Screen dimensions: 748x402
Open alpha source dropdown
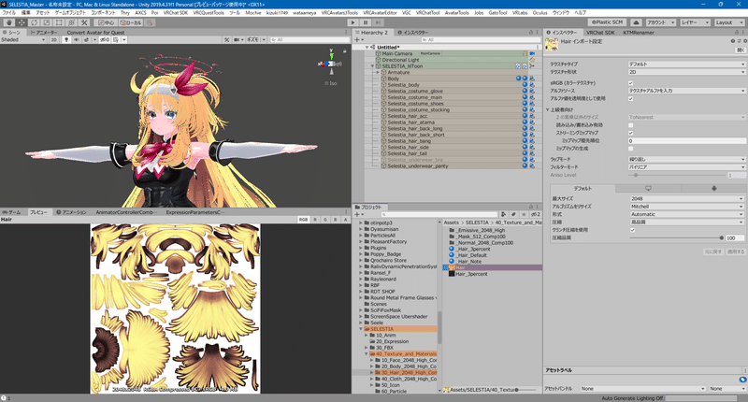tap(686, 91)
